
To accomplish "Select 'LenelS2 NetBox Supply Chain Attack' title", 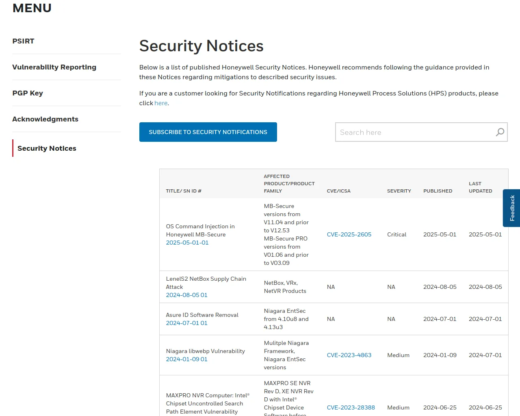I will [x=206, y=283].
